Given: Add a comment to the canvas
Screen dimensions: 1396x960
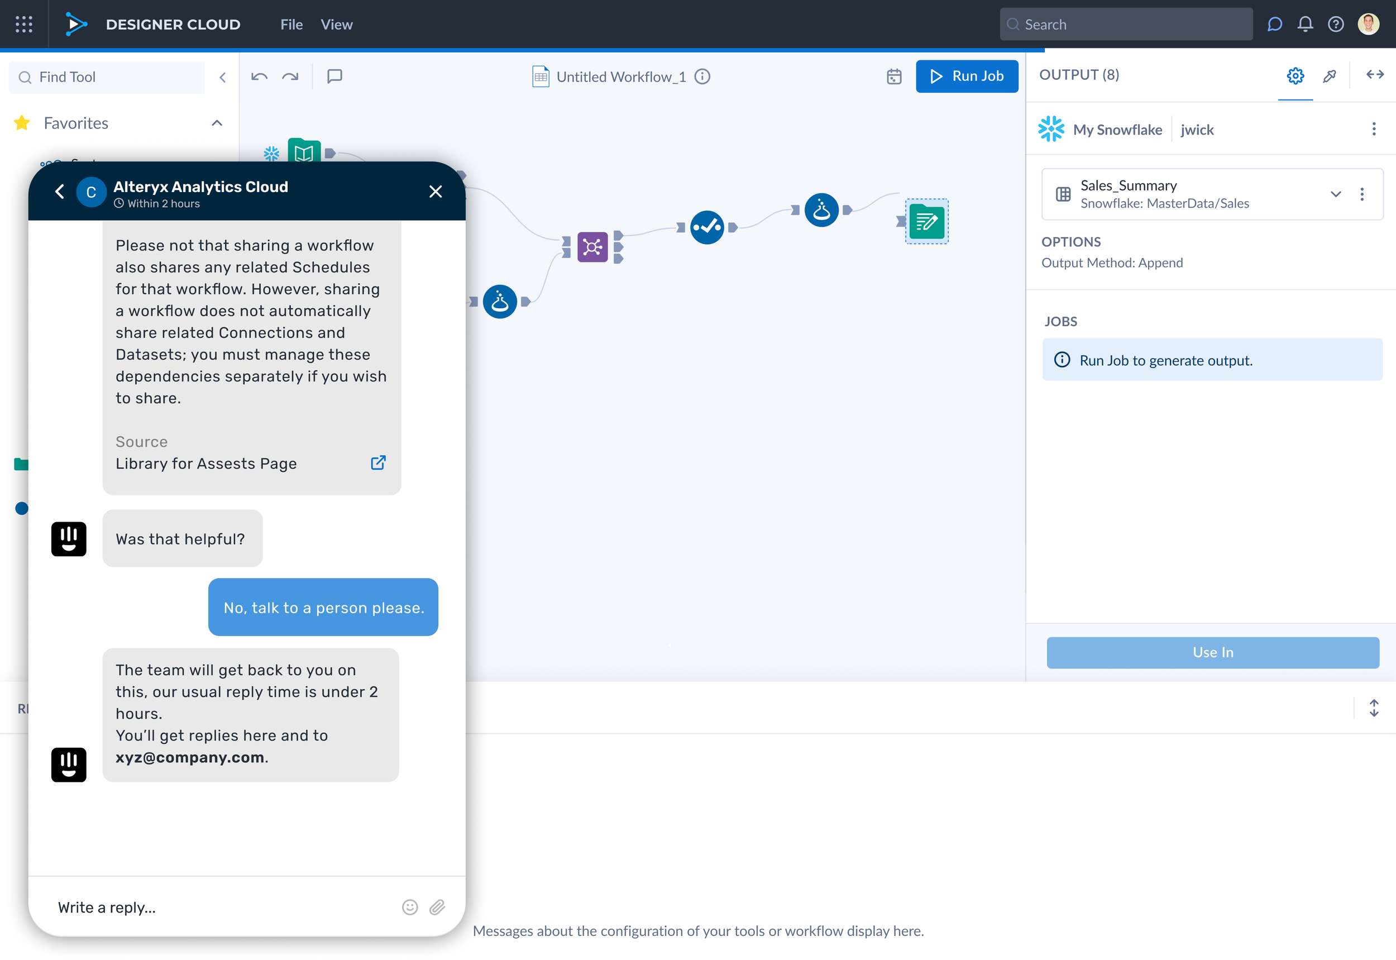Looking at the screenshot, I should (334, 77).
